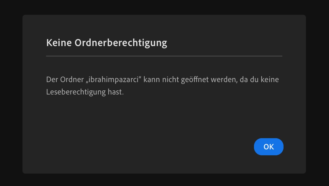Screen dimensions: 329x186
Task: Dismiss the Keine Ordnerberechtigung dialog via OK
Action: (x=268, y=147)
